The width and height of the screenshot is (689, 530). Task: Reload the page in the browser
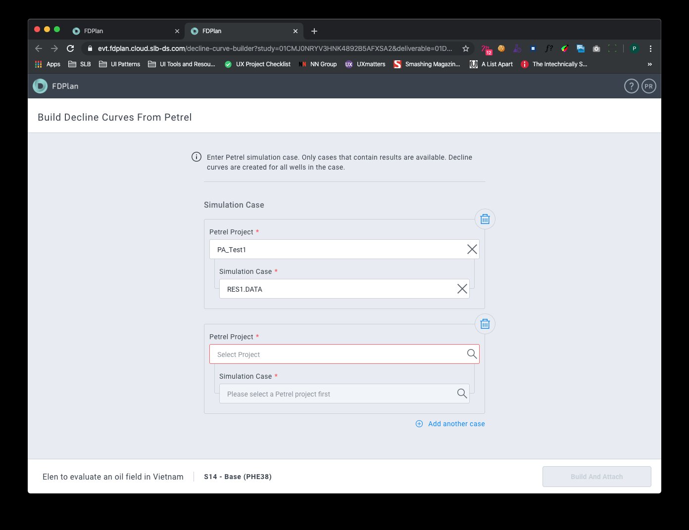pyautogui.click(x=70, y=48)
